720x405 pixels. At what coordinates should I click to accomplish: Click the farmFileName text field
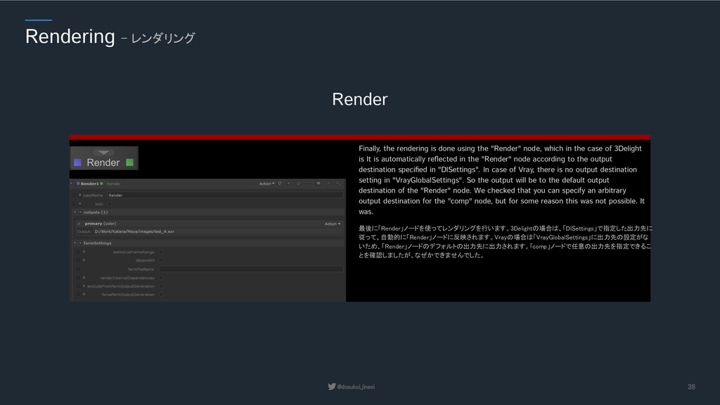tap(251, 269)
